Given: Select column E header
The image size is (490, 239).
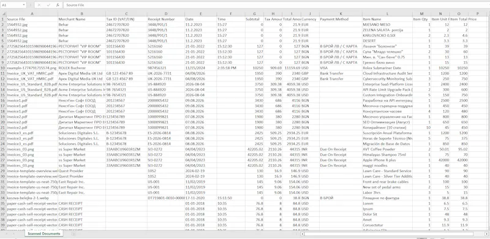Looking at the screenshot, I should tap(200, 13).
